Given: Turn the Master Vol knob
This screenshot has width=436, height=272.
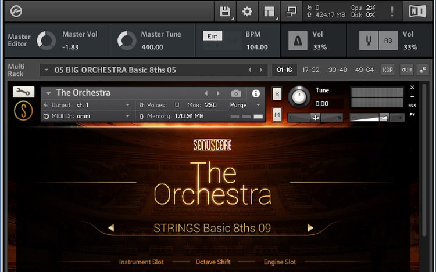Looking at the screenshot, I should point(47,41).
